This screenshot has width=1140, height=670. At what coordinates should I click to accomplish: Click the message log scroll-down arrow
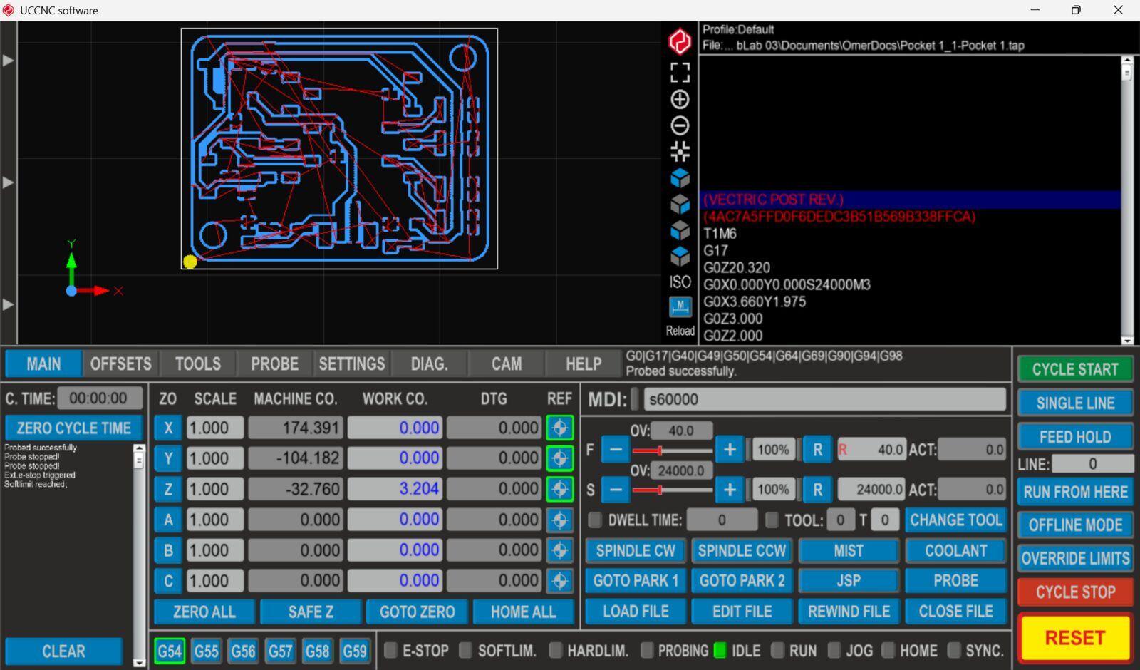pos(139,662)
